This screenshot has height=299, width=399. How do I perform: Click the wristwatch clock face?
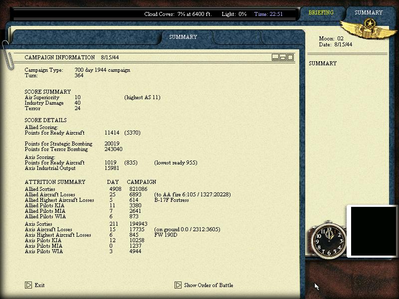(x=329, y=240)
